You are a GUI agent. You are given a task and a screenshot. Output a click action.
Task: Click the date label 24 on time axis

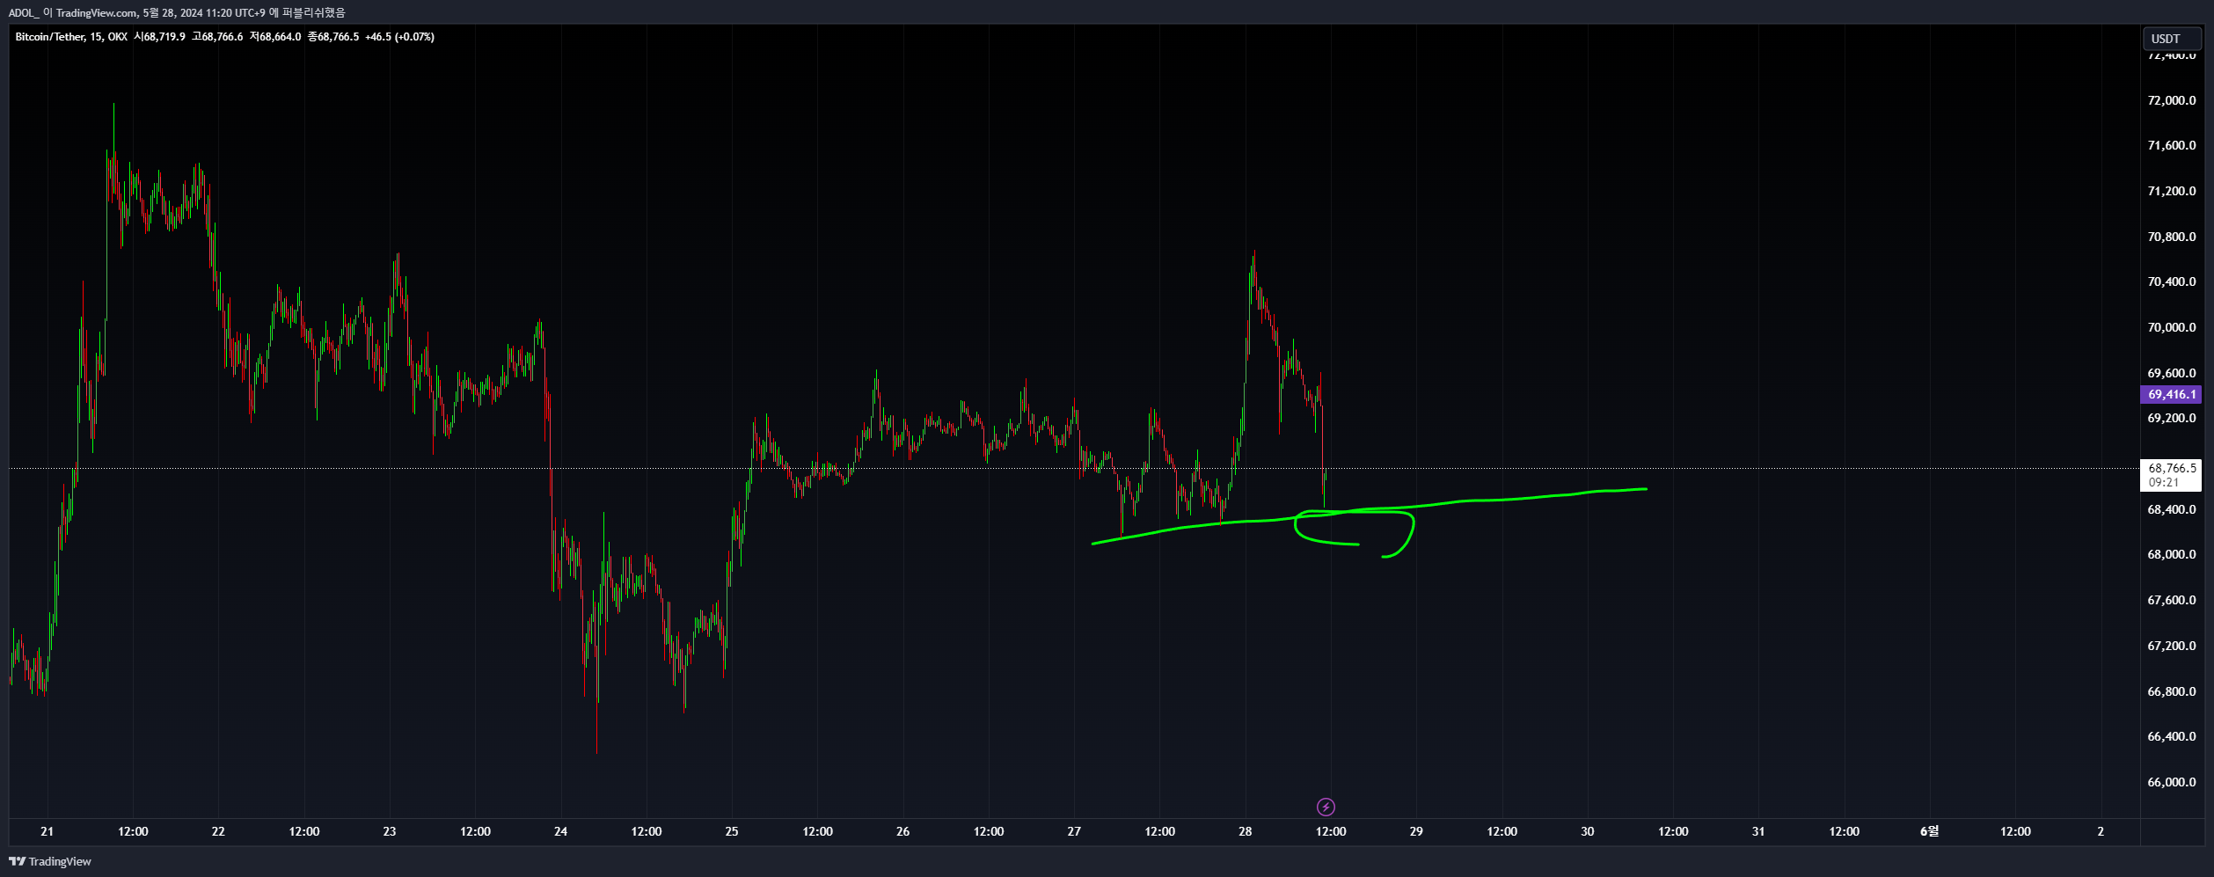pyautogui.click(x=560, y=831)
